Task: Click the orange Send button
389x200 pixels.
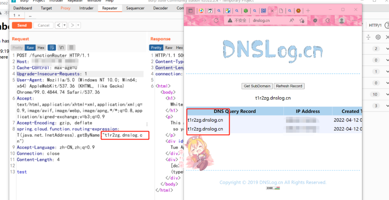Action: (x=22, y=25)
